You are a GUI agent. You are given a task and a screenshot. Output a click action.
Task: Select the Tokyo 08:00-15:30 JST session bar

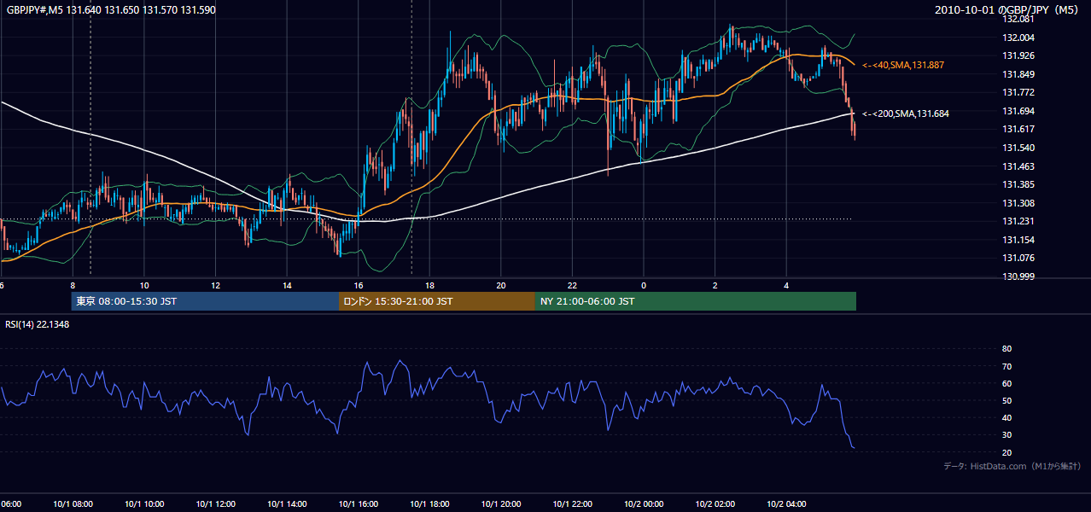tap(205, 301)
